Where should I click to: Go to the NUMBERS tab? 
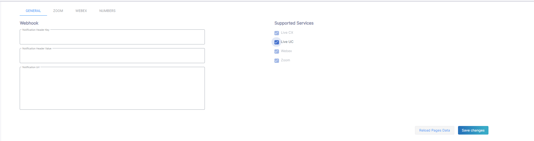pyautogui.click(x=107, y=11)
